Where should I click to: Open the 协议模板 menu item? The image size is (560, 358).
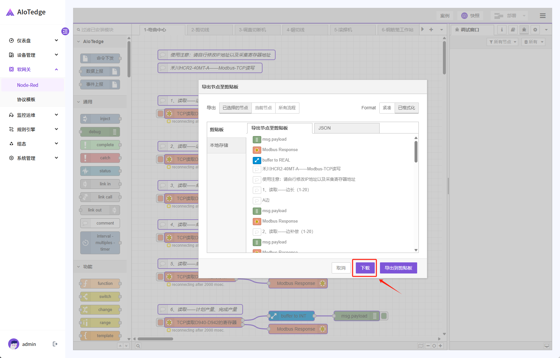(x=26, y=100)
